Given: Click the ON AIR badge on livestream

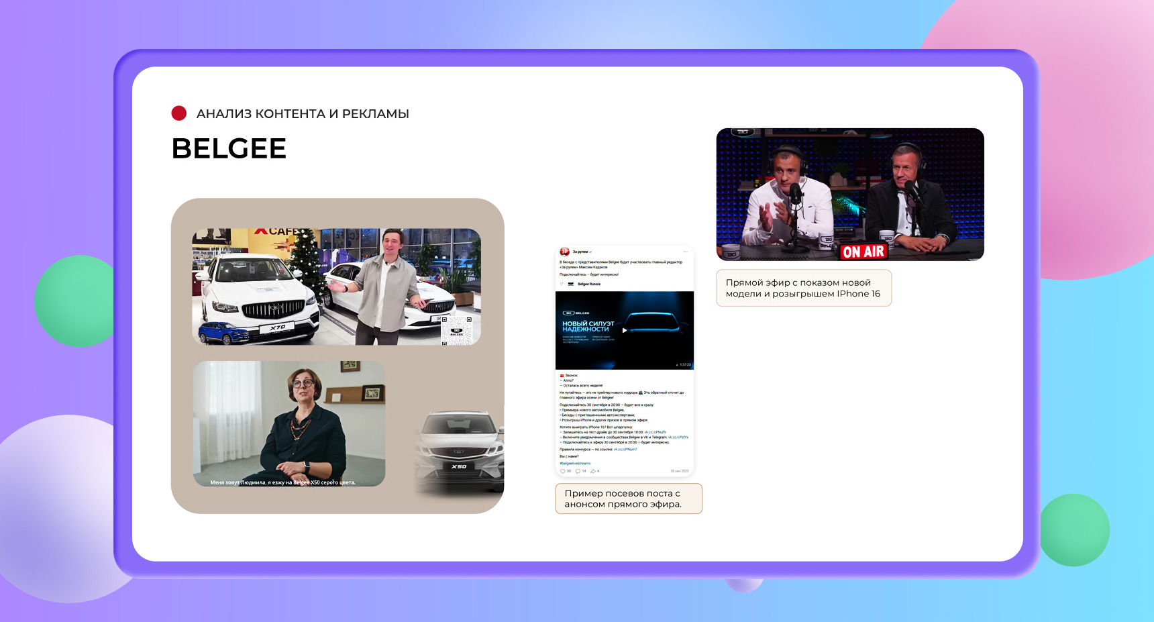Looking at the screenshot, I should pyautogui.click(x=863, y=252).
